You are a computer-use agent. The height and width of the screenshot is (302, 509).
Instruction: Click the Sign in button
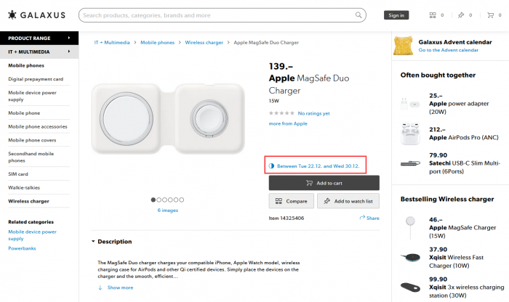pyautogui.click(x=396, y=15)
